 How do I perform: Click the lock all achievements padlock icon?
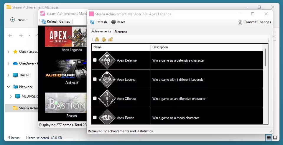click(97, 39)
